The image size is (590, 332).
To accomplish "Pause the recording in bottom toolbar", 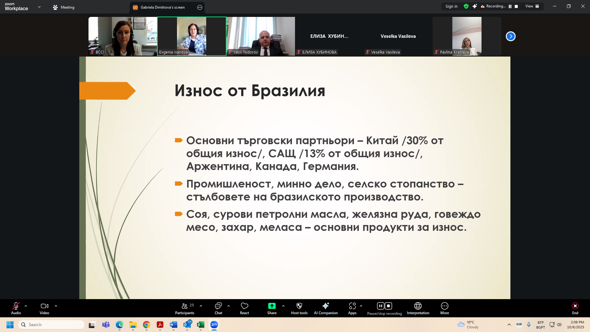I will point(380,306).
